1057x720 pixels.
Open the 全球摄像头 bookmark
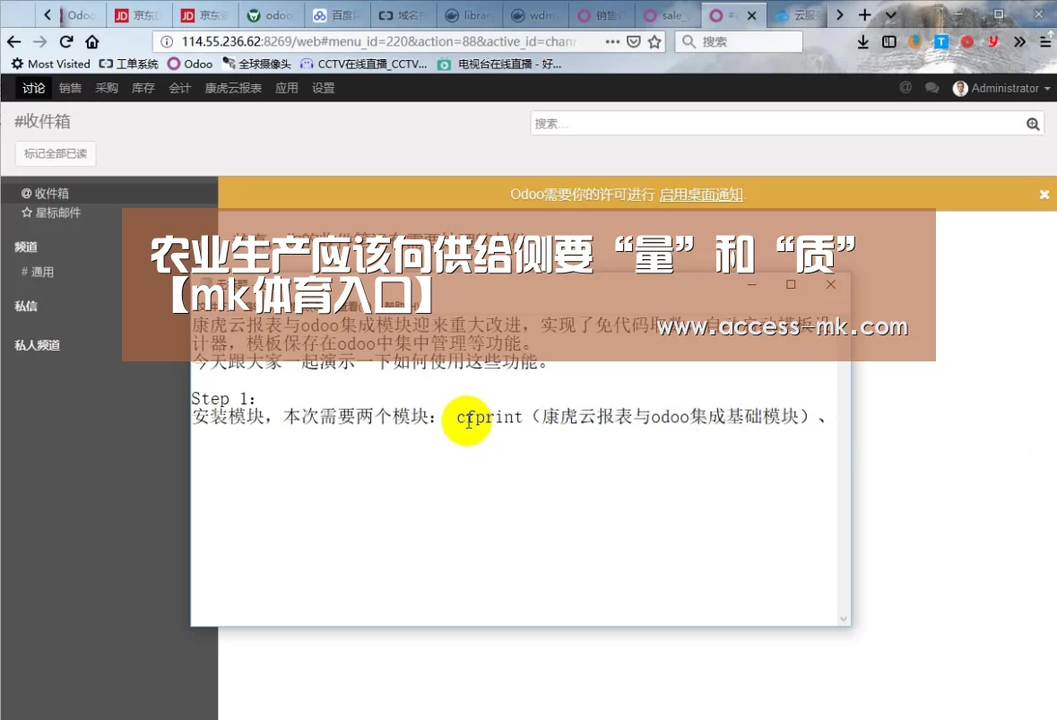click(x=256, y=64)
